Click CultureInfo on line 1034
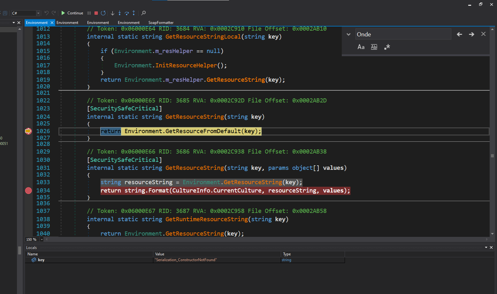This screenshot has width=497, height=294. [x=191, y=191]
